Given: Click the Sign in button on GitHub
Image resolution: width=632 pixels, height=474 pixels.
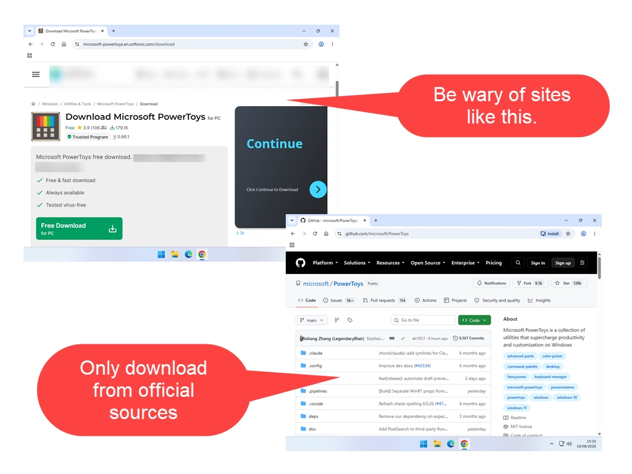Looking at the screenshot, I should [x=538, y=263].
